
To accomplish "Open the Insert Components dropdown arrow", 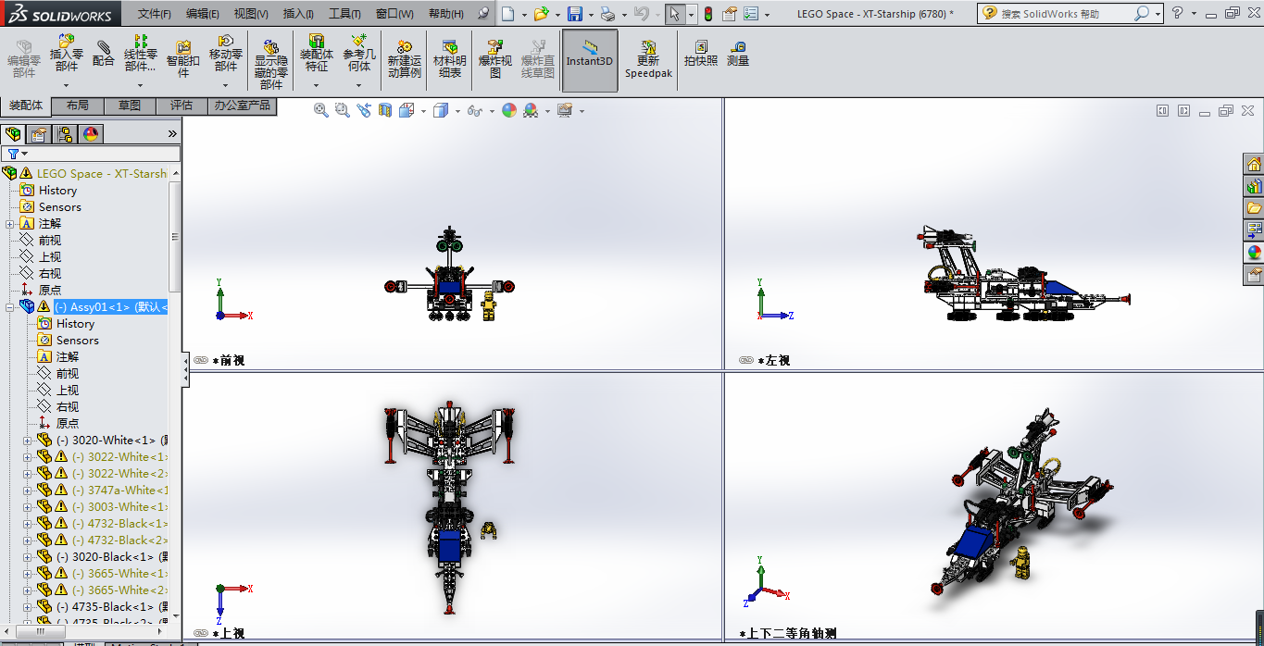I will coord(67,85).
